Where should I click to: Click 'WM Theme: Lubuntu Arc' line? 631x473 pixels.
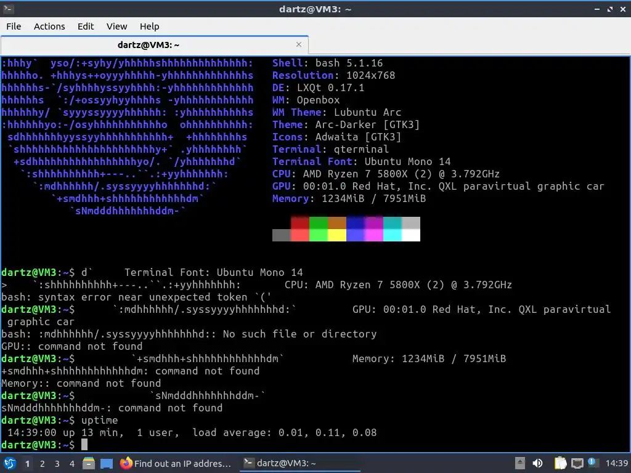337,112
